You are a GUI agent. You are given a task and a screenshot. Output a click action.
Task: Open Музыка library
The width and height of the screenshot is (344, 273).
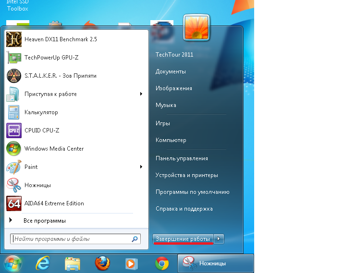point(166,105)
